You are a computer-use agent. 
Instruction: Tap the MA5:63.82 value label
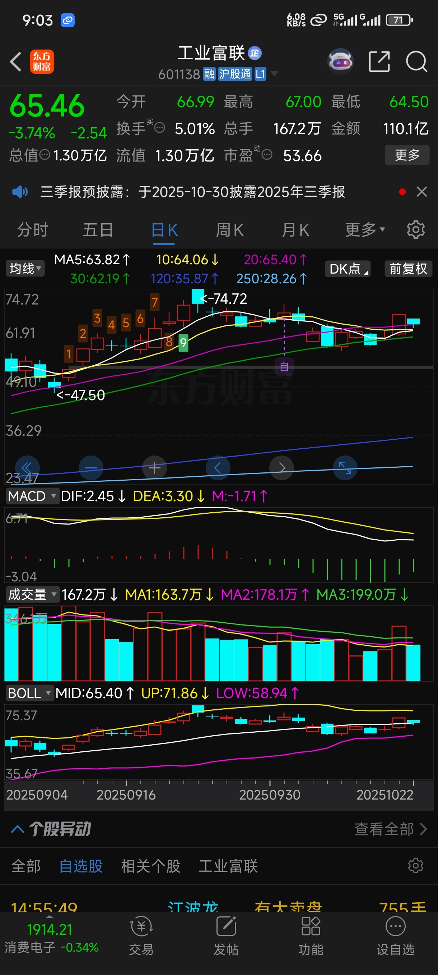(92, 260)
